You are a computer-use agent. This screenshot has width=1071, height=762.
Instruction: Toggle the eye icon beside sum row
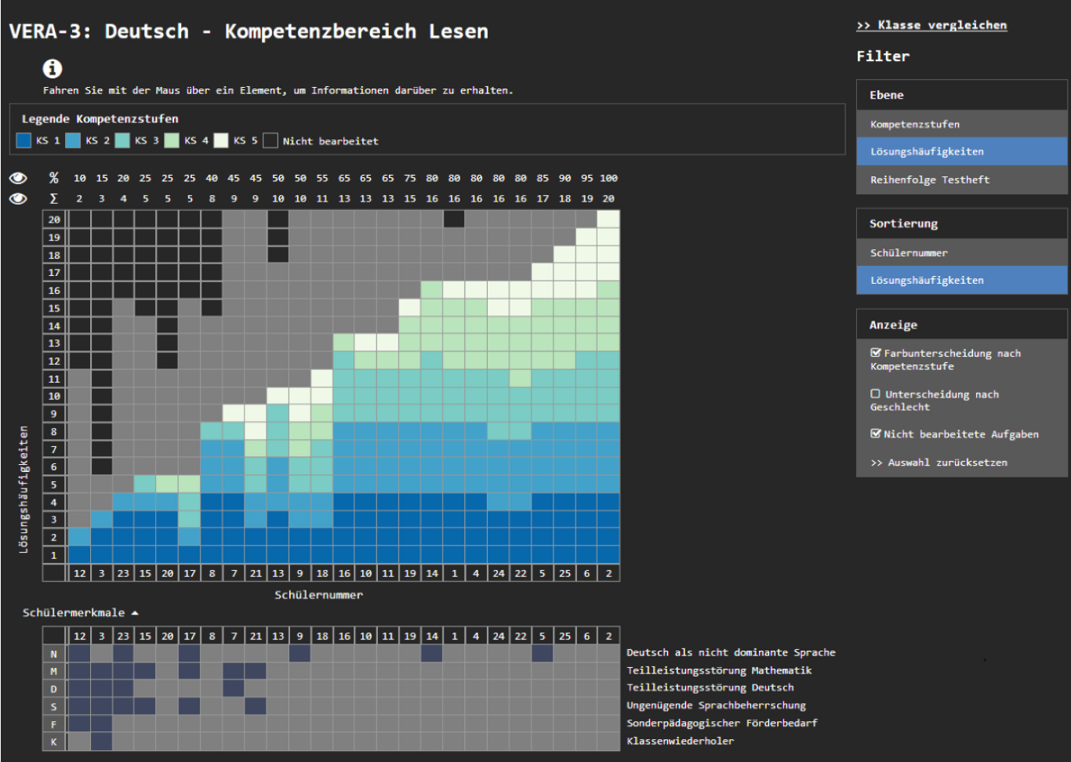[x=18, y=198]
